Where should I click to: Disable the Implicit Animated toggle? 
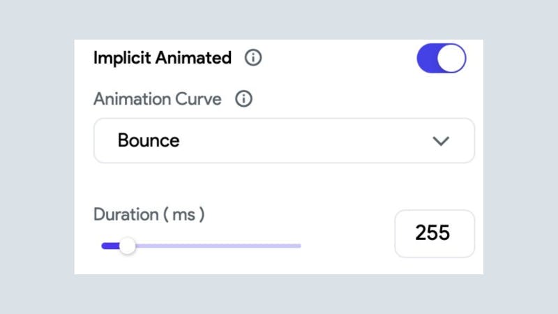[441, 59]
